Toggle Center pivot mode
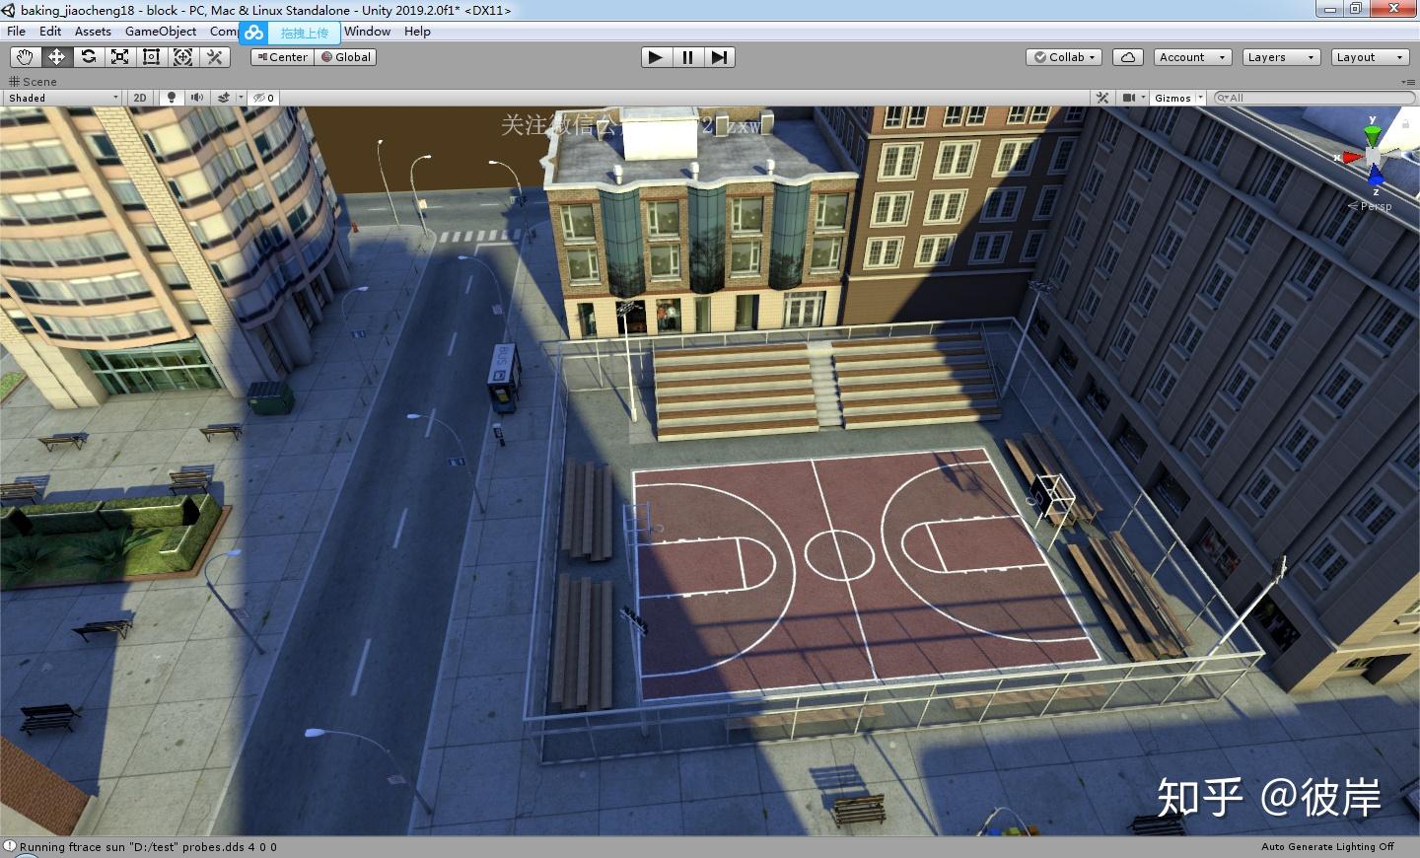Viewport: 1420px width, 858px height. (283, 57)
